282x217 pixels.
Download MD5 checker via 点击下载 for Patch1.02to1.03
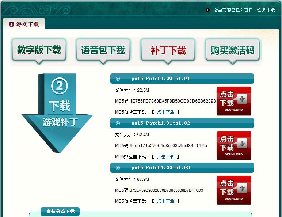click(x=165, y=201)
